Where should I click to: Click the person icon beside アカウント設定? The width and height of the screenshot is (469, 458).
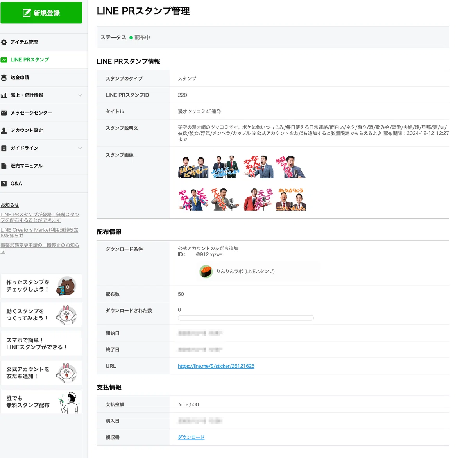[x=4, y=131]
